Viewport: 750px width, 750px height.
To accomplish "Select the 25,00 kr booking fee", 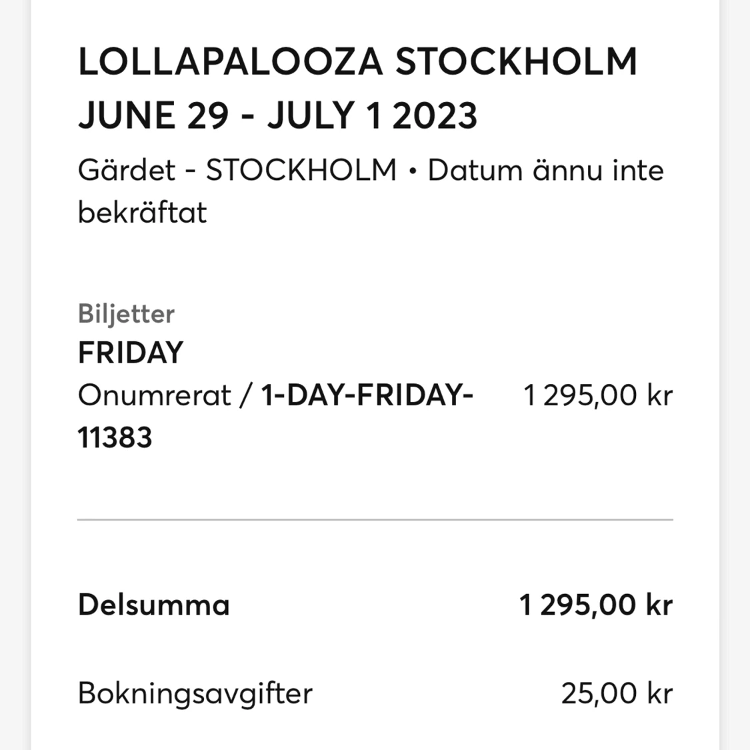I will tap(616, 693).
